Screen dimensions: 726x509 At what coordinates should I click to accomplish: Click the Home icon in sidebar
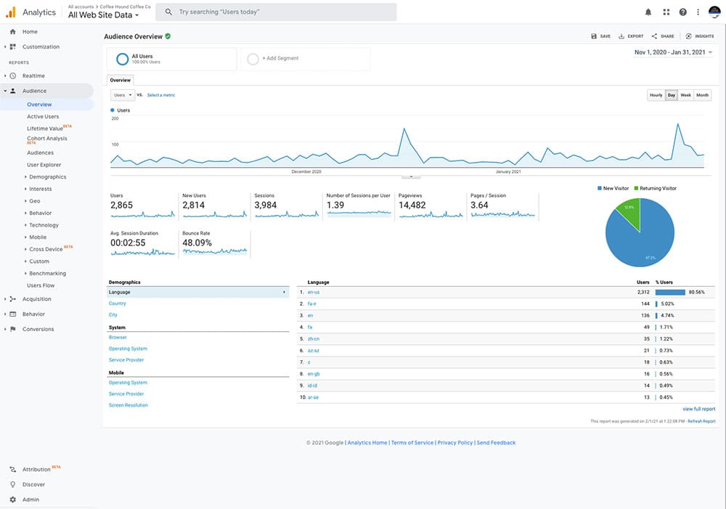pyautogui.click(x=13, y=32)
